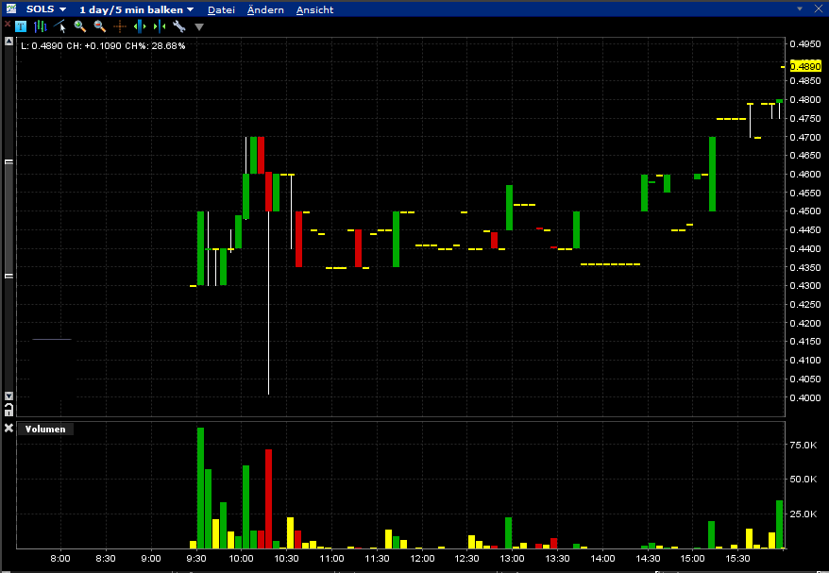
Task: Open the Ansicht menu
Action: coord(314,9)
